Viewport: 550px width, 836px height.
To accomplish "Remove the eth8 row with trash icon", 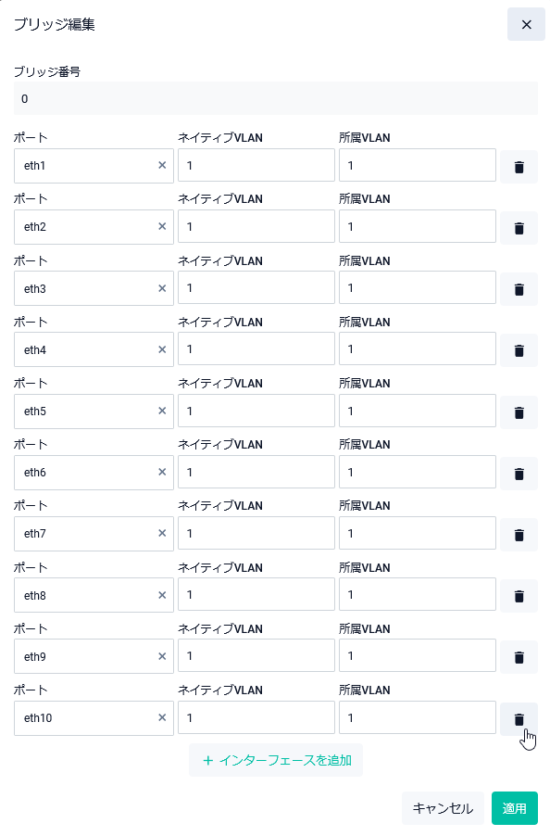I will [x=519, y=596].
